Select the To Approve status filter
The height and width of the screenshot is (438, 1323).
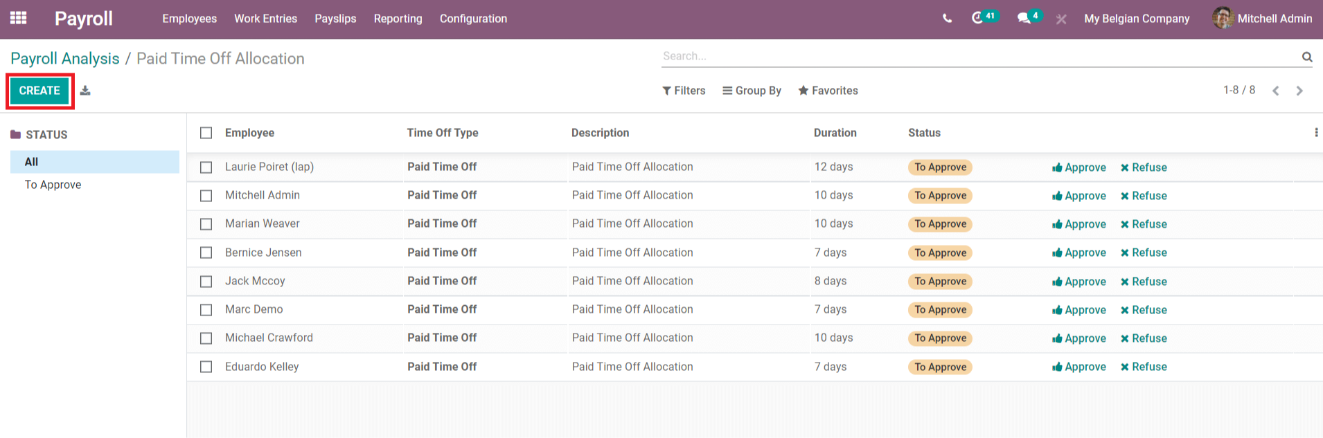tap(53, 185)
